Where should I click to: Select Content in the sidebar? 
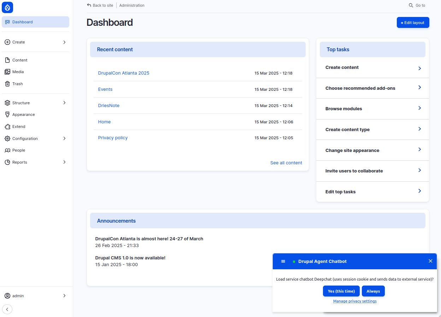[35, 60]
